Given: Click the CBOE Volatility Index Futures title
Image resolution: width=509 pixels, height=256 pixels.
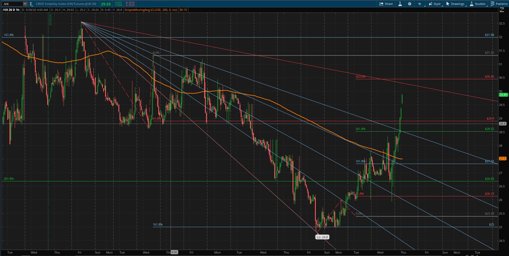Looking at the screenshot, I should click(x=66, y=4).
